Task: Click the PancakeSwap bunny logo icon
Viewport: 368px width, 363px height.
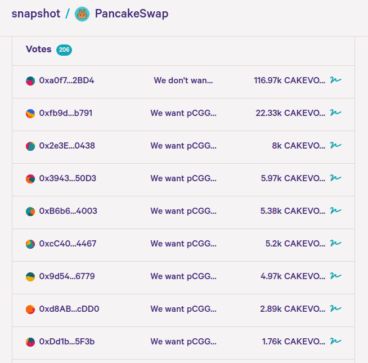Action: click(82, 14)
